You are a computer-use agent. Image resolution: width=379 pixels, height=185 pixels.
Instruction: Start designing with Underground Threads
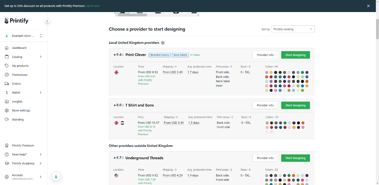(295, 158)
